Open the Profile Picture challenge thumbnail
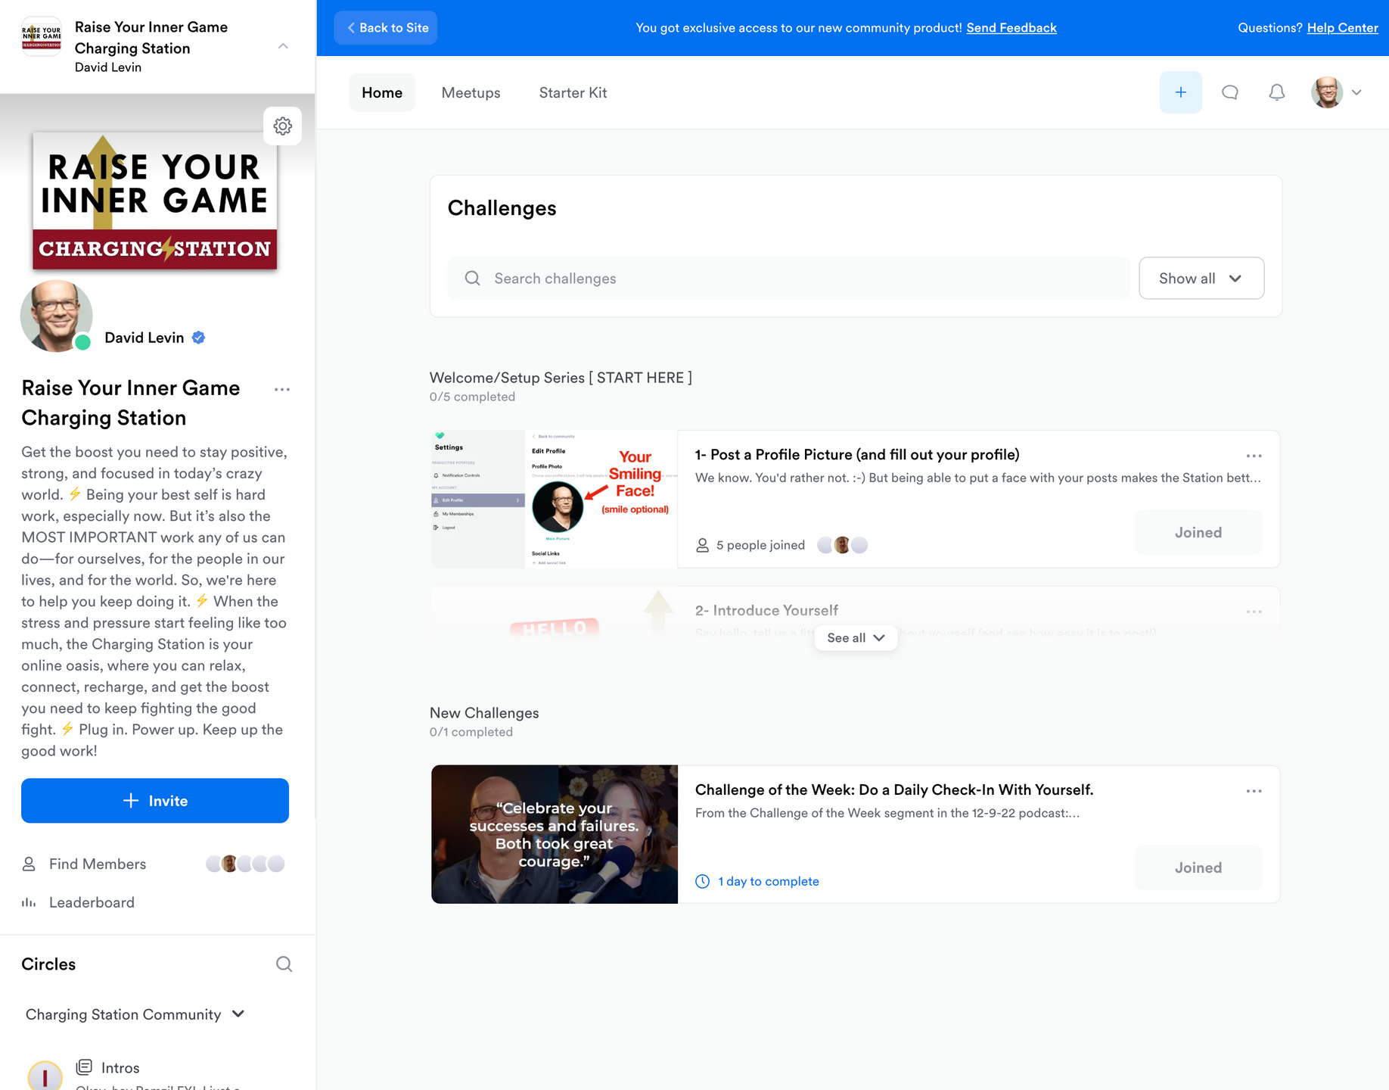 click(555, 499)
